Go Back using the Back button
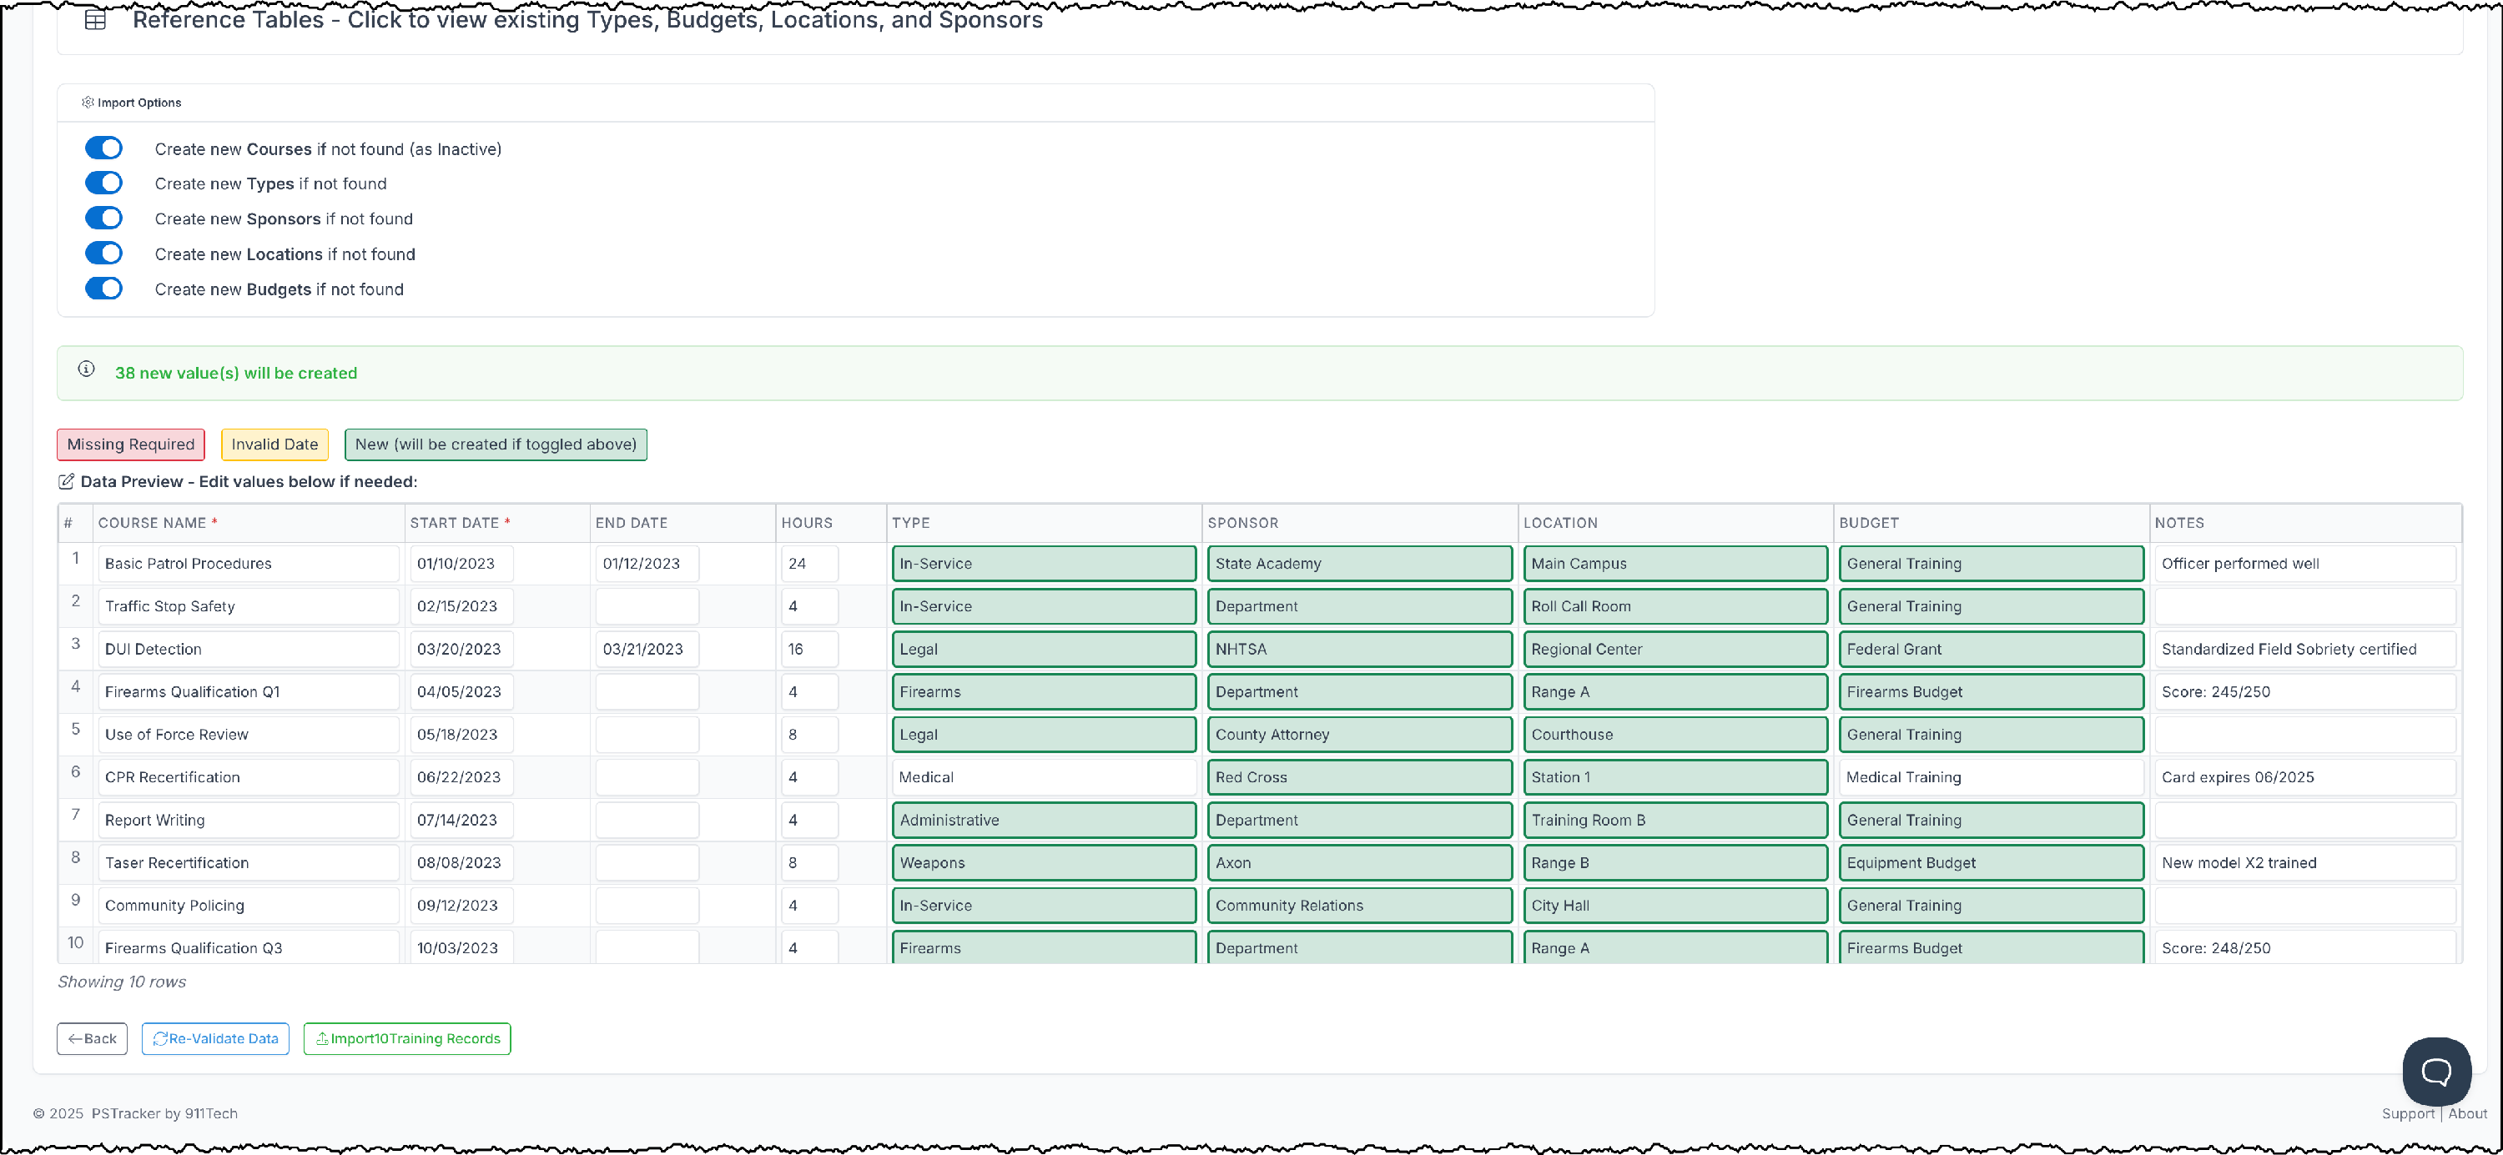The image size is (2503, 1155). (93, 1038)
